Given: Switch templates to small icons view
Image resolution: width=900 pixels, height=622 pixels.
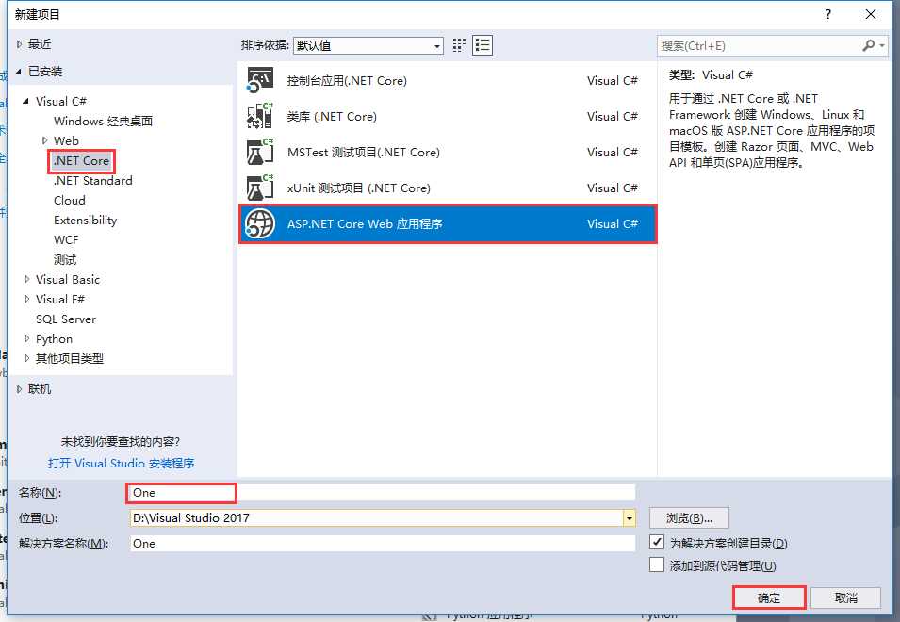Looking at the screenshot, I should click(x=459, y=45).
